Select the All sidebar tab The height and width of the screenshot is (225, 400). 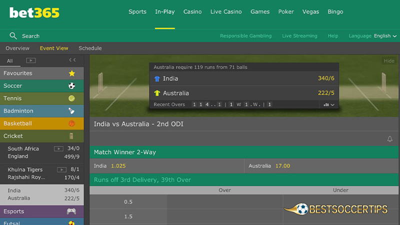(x=10, y=60)
